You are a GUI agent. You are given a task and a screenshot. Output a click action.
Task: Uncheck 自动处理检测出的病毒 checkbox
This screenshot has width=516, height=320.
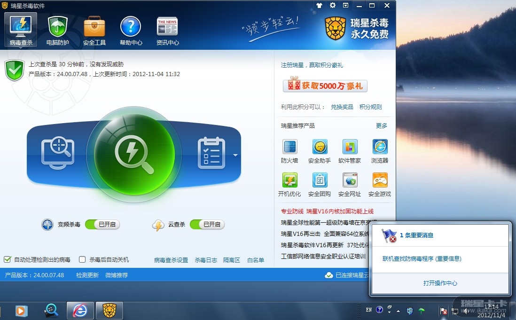[x=7, y=259]
